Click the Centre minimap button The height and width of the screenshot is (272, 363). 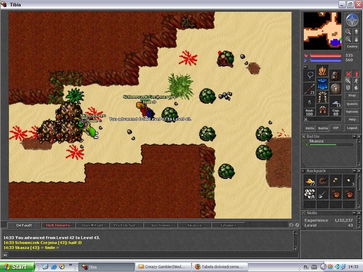(x=352, y=46)
